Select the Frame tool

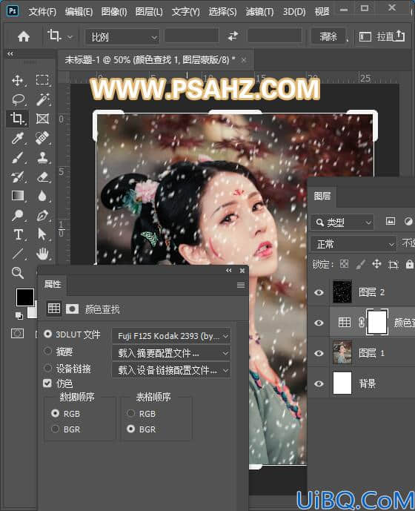click(42, 119)
